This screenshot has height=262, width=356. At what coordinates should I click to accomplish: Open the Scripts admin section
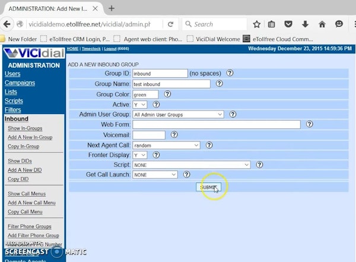[14, 101]
